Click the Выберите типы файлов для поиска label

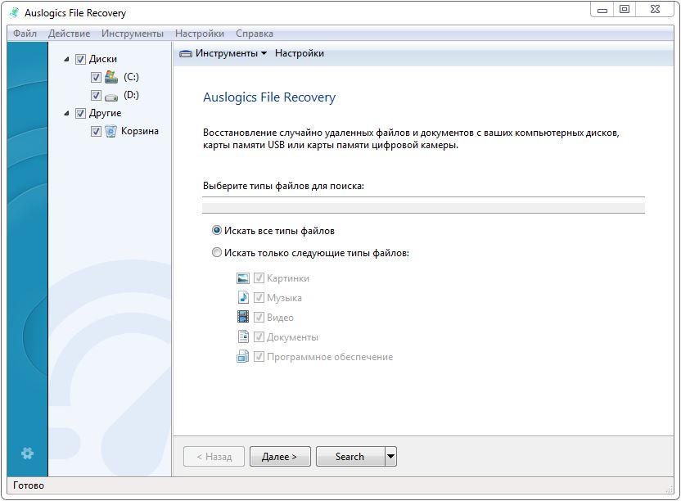click(283, 186)
